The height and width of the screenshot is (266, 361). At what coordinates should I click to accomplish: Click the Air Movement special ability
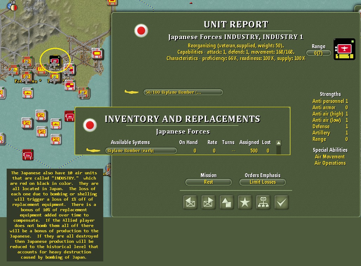pyautogui.click(x=330, y=157)
